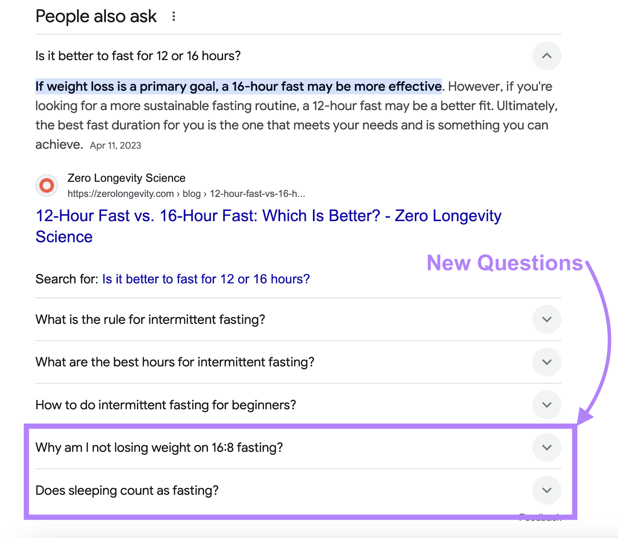618x538 pixels.
Task: Click the "Apr 11, 2023" date text
Action: [115, 145]
